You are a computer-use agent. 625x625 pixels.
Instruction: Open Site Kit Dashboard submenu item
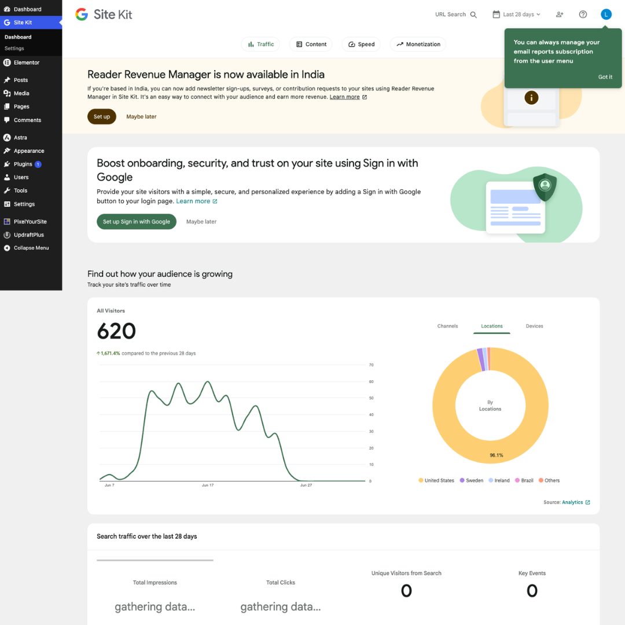(x=18, y=37)
